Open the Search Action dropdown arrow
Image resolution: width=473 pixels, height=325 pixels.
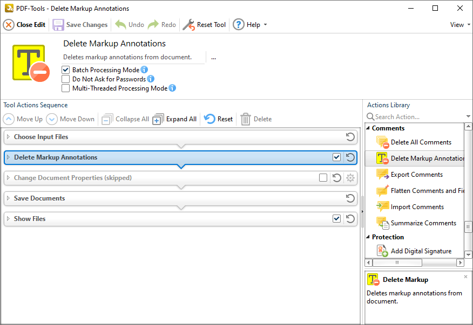468,116
